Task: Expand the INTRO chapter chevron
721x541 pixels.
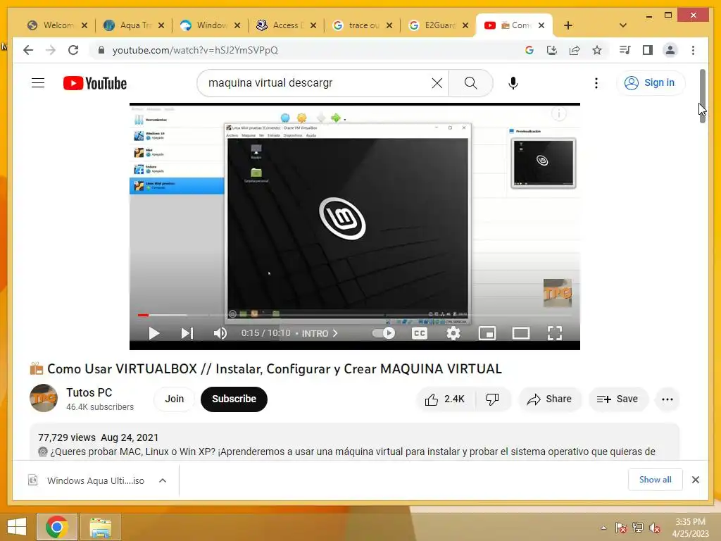Action: pos(335,333)
